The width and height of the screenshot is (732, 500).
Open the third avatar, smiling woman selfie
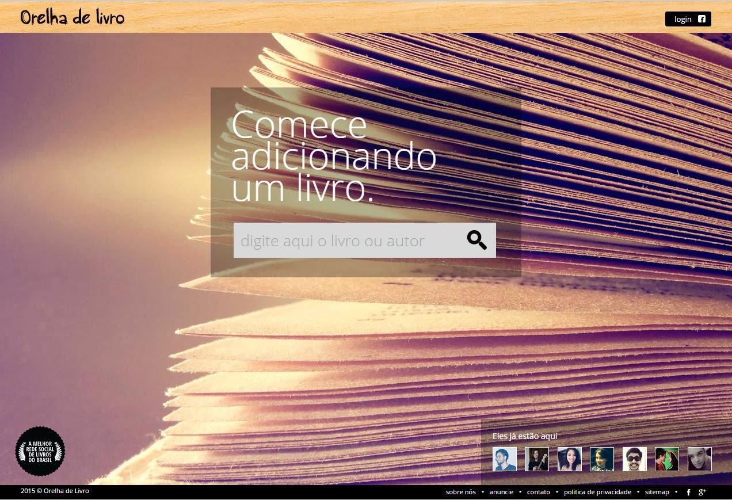tap(570, 459)
